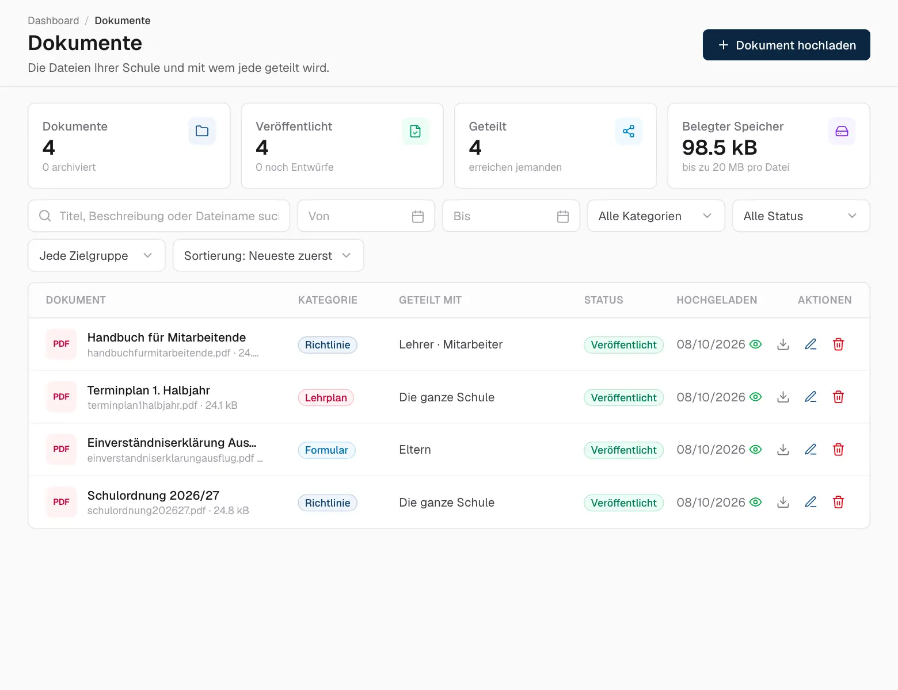Go to Dashboard breadcrumb link

coord(54,21)
